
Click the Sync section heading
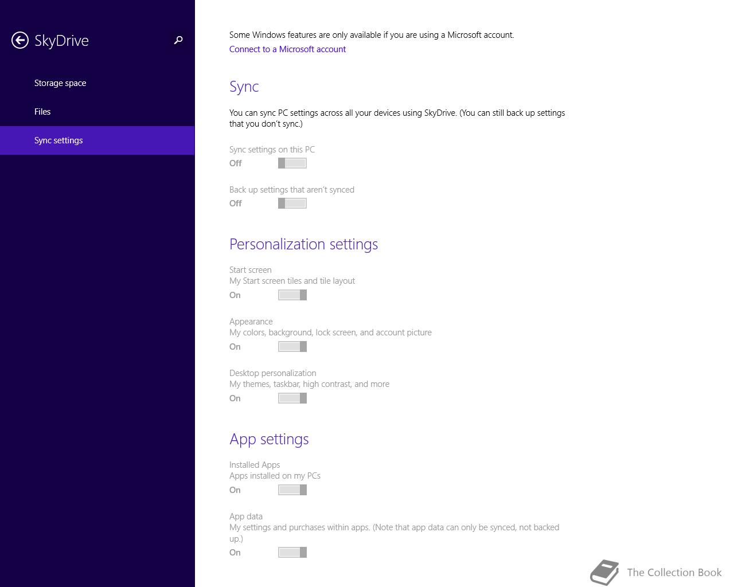[x=244, y=87]
